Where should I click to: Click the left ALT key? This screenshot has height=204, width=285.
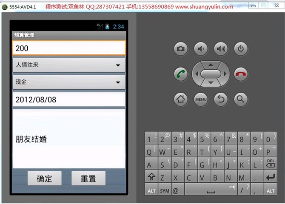coord(151,189)
